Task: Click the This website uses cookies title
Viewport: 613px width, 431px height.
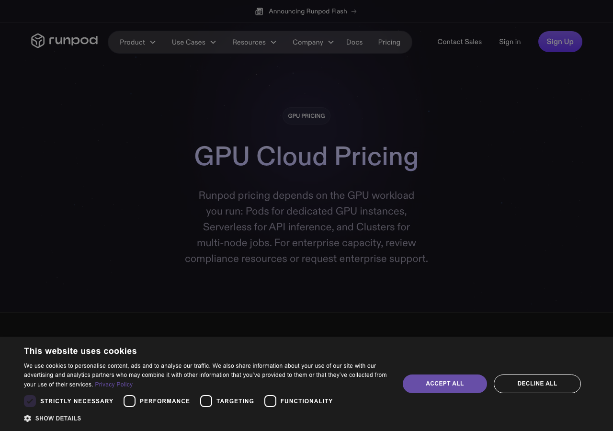Action: click(x=80, y=351)
